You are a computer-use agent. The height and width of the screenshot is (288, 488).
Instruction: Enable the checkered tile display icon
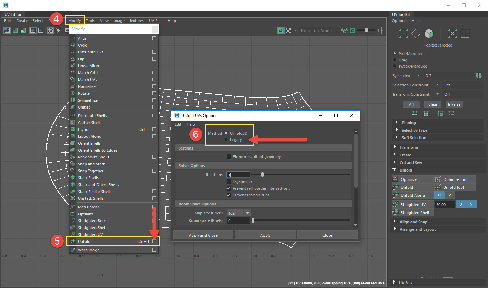(x=289, y=30)
